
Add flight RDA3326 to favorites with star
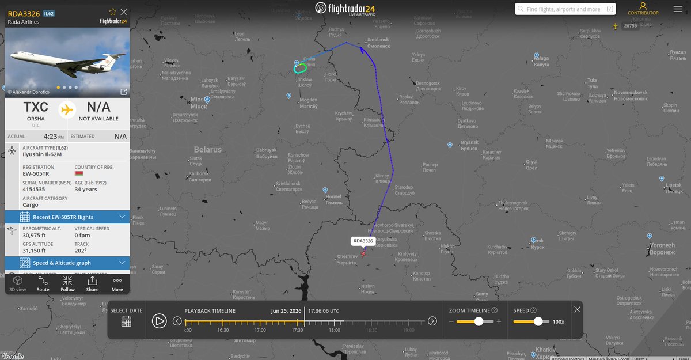[113, 12]
